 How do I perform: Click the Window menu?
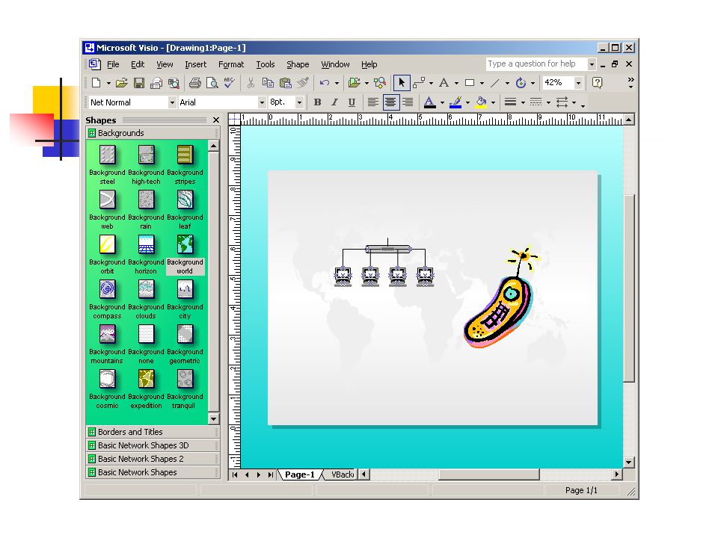(x=335, y=64)
